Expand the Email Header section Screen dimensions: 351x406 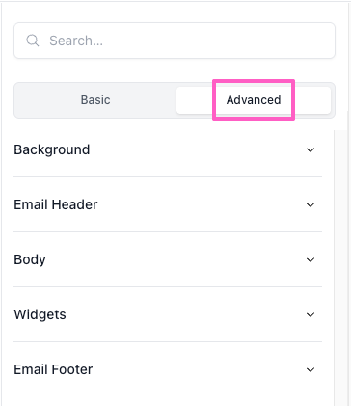tap(168, 204)
